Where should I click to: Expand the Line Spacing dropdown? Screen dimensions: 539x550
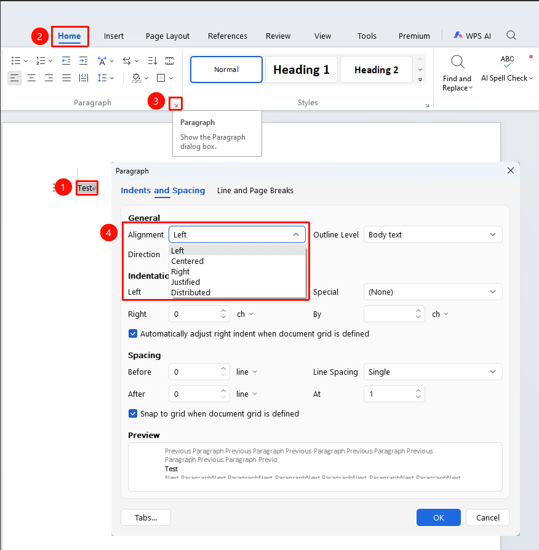tap(433, 372)
